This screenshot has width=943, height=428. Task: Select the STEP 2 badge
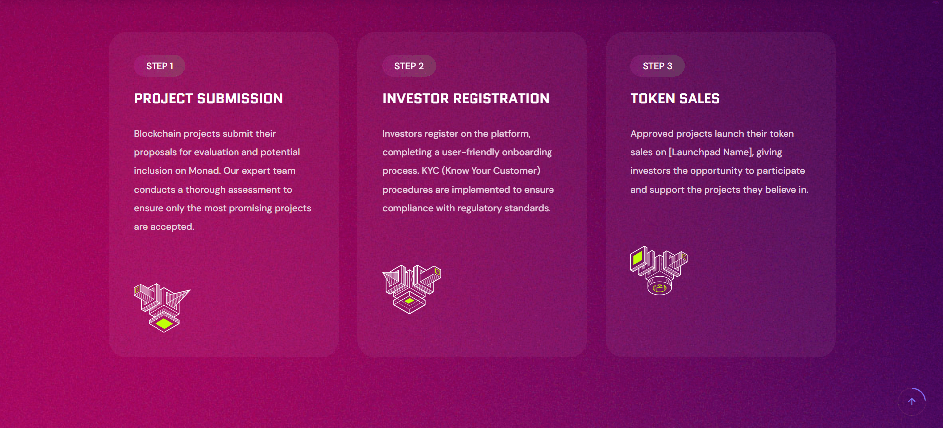[x=409, y=66]
